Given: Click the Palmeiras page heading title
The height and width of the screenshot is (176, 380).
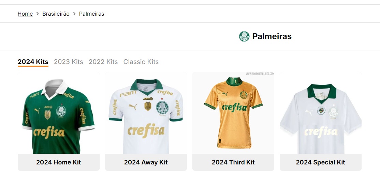Looking at the screenshot, I should (x=272, y=36).
